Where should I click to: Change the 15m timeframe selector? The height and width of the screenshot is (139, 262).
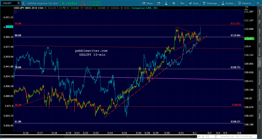(x=183, y=3)
